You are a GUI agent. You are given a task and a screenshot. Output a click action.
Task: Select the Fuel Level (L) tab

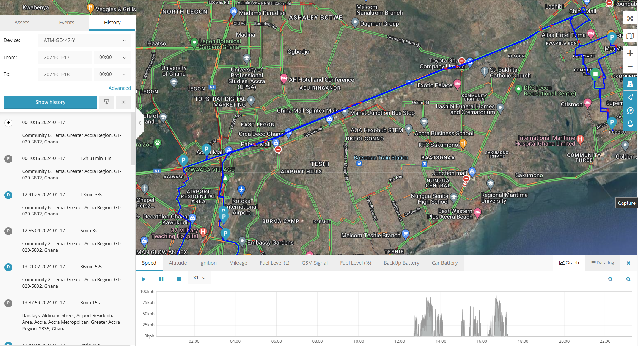coord(274,263)
